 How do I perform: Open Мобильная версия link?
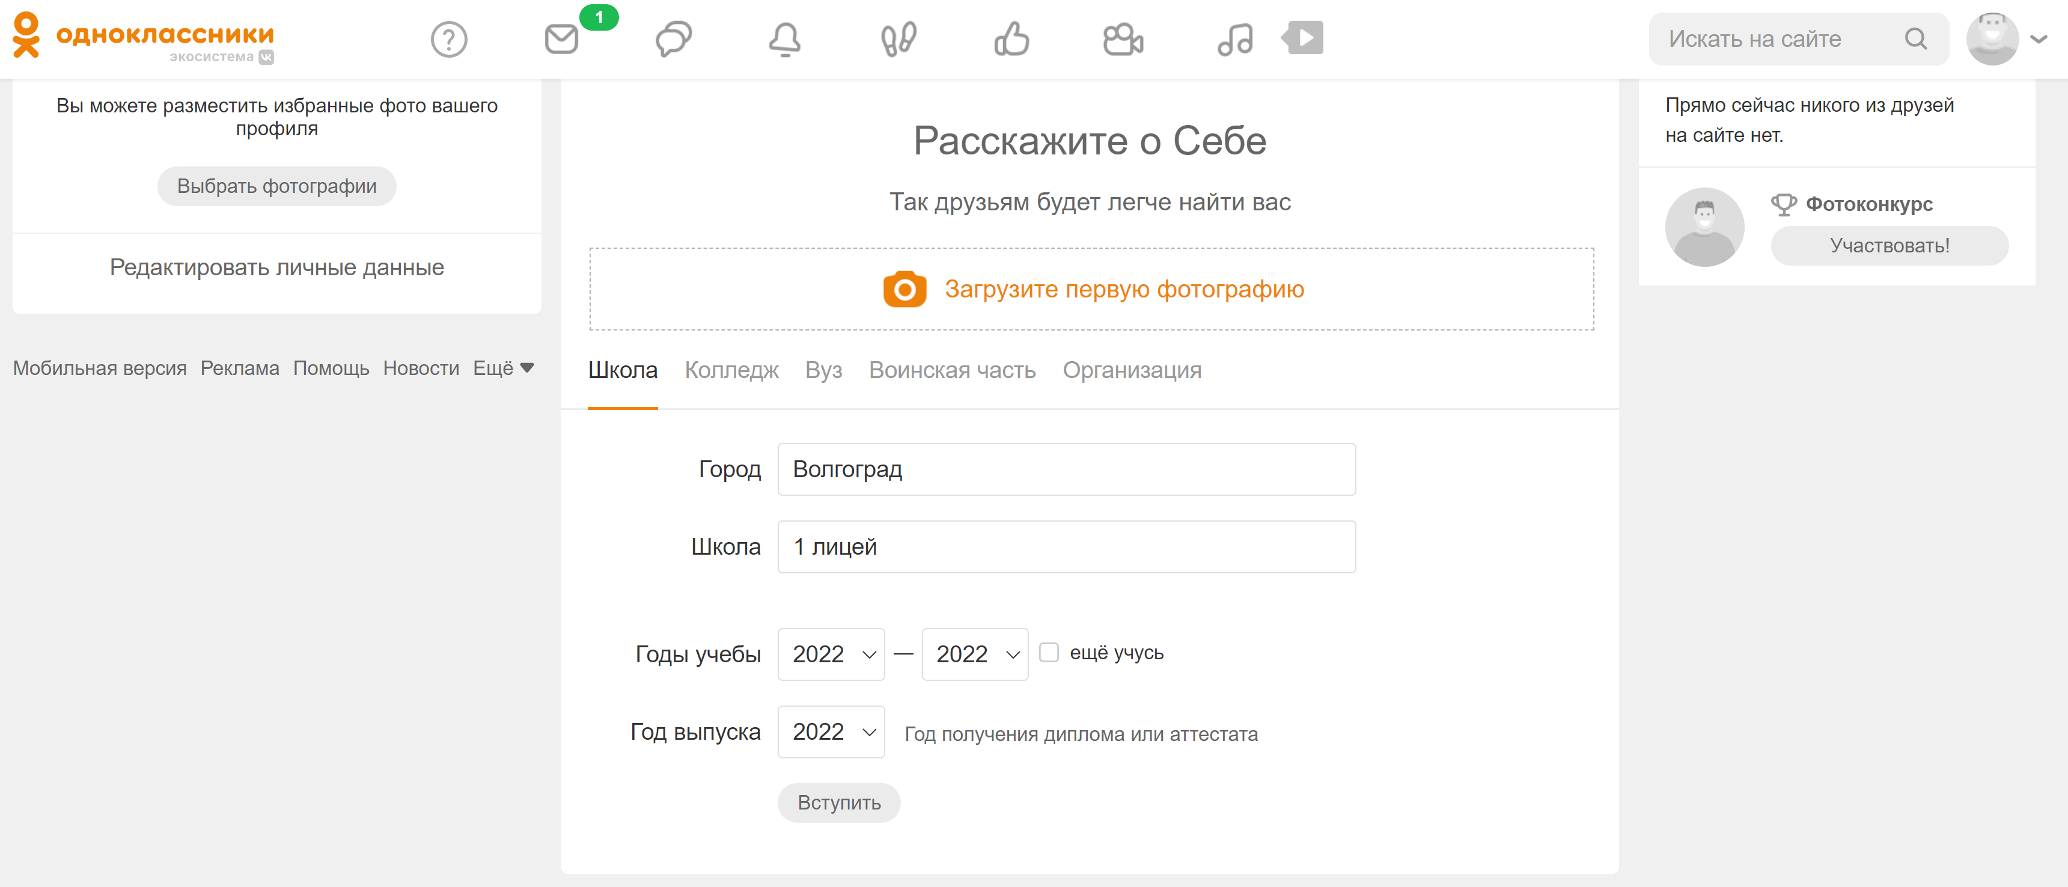coord(100,368)
